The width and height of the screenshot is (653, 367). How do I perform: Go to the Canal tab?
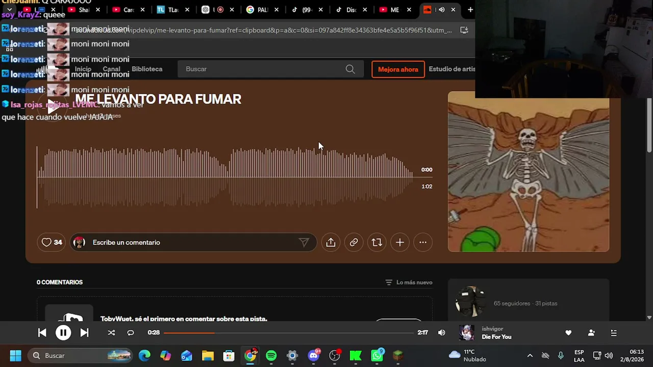[111, 69]
